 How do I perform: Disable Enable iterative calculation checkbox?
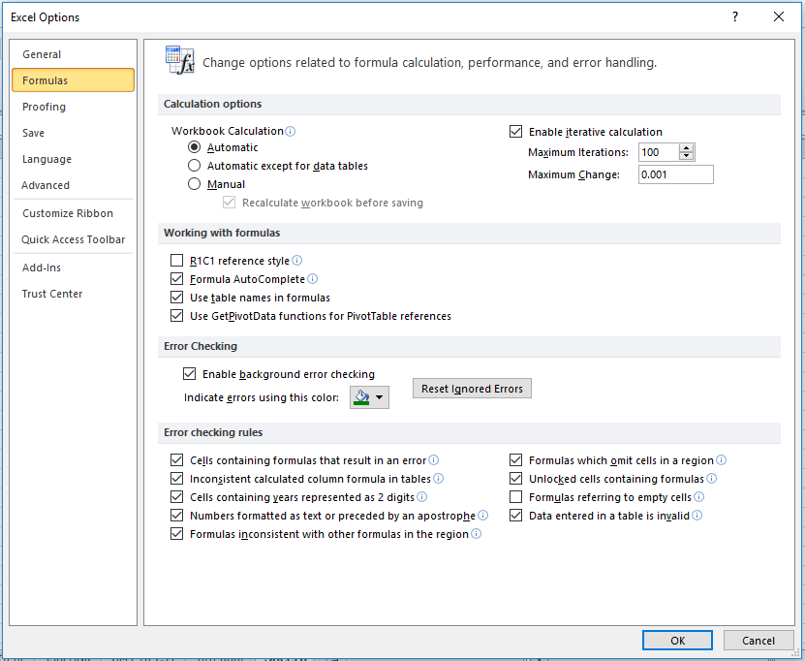point(516,132)
